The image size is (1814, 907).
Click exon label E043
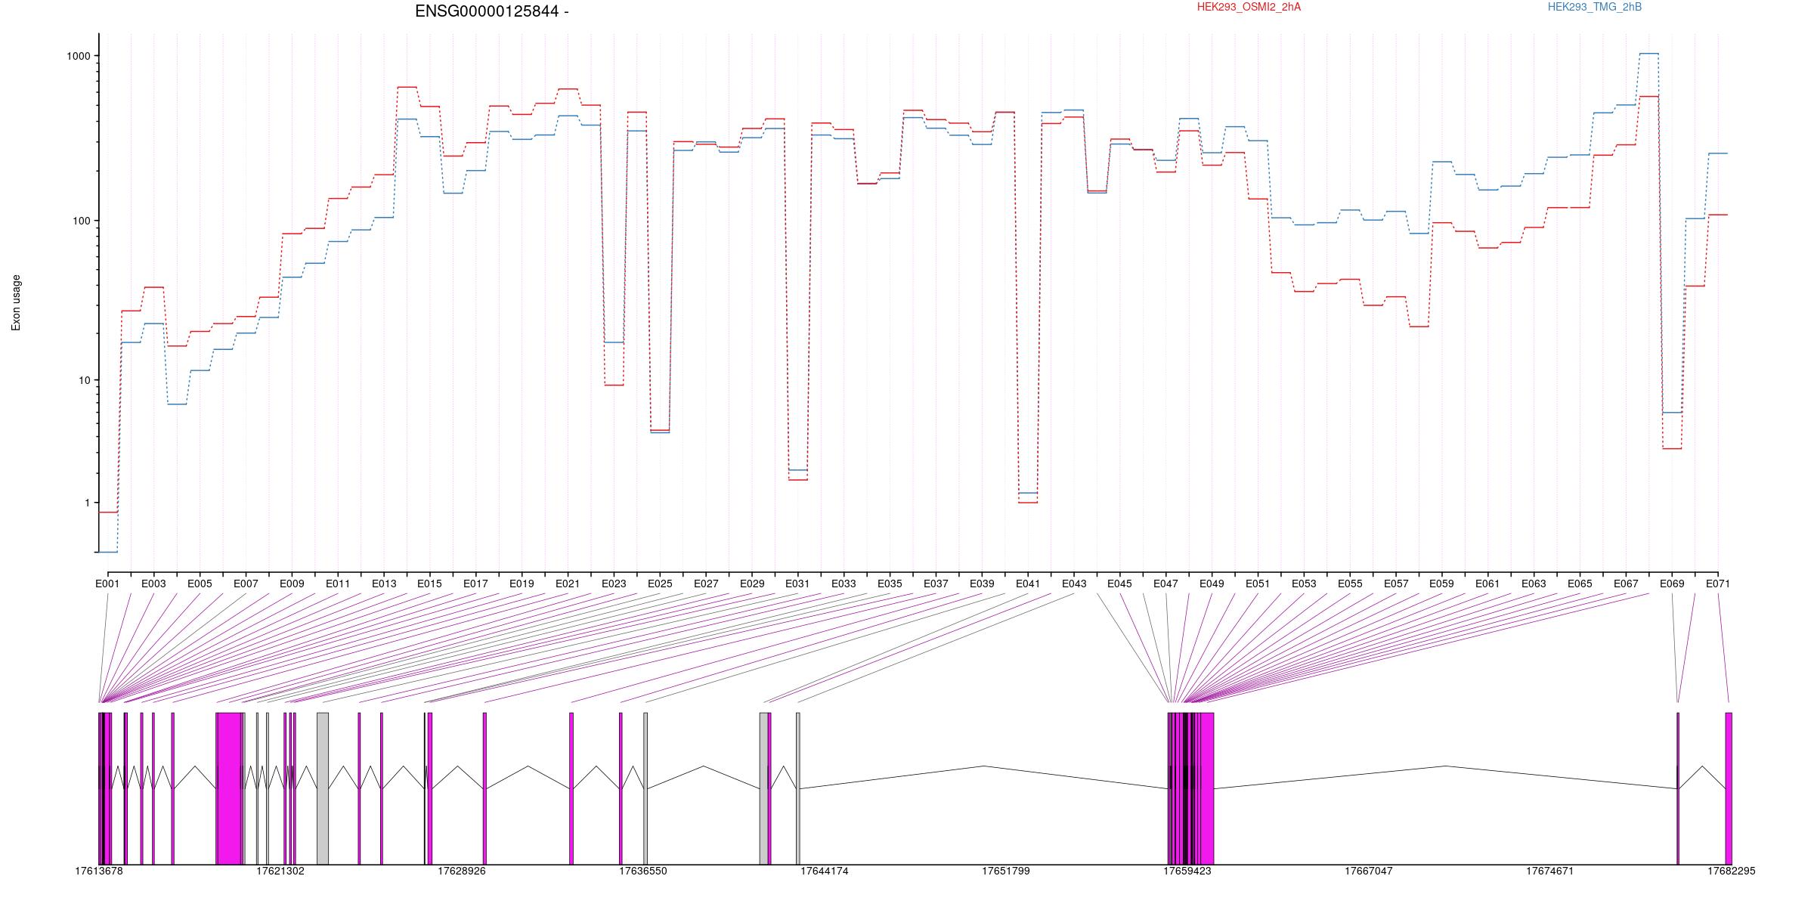1074,584
